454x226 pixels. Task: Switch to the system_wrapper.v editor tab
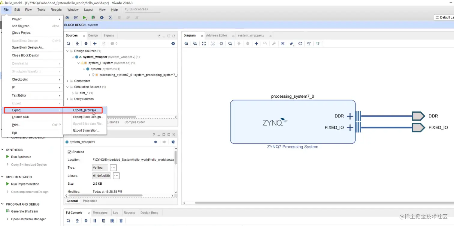[251, 35]
